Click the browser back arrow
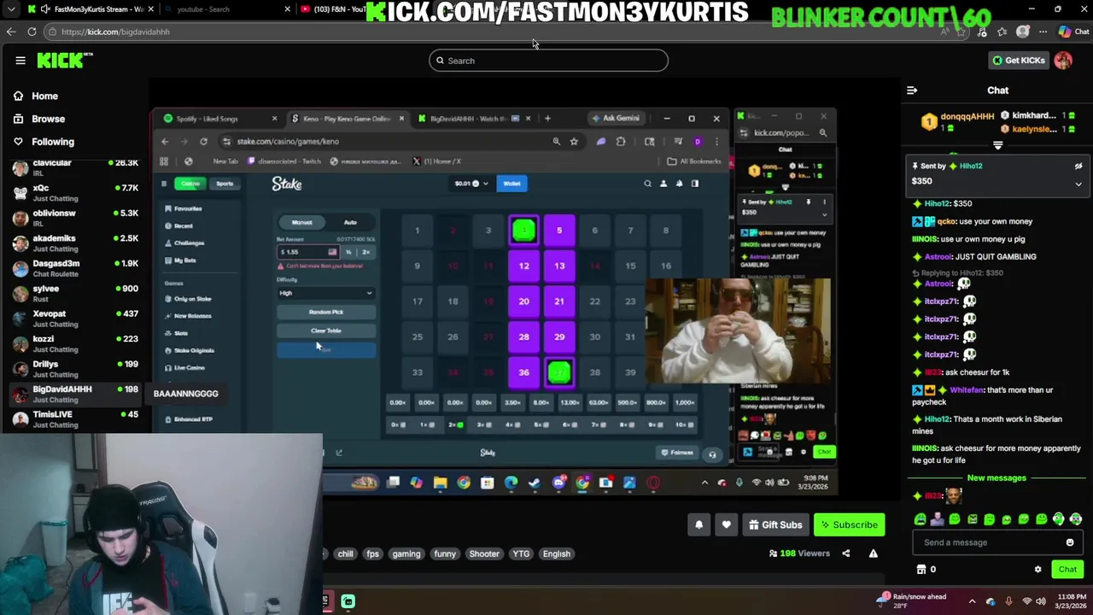This screenshot has width=1093, height=615. (11, 32)
